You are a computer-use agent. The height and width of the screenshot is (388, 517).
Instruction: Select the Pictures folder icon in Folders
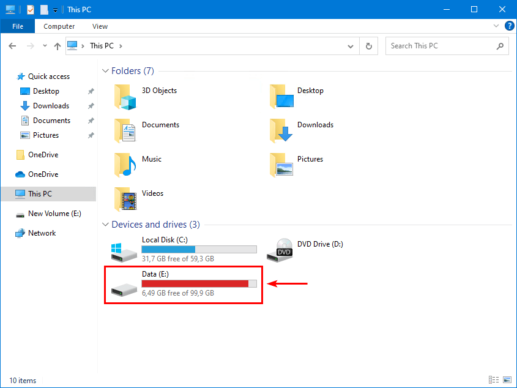tap(281, 165)
